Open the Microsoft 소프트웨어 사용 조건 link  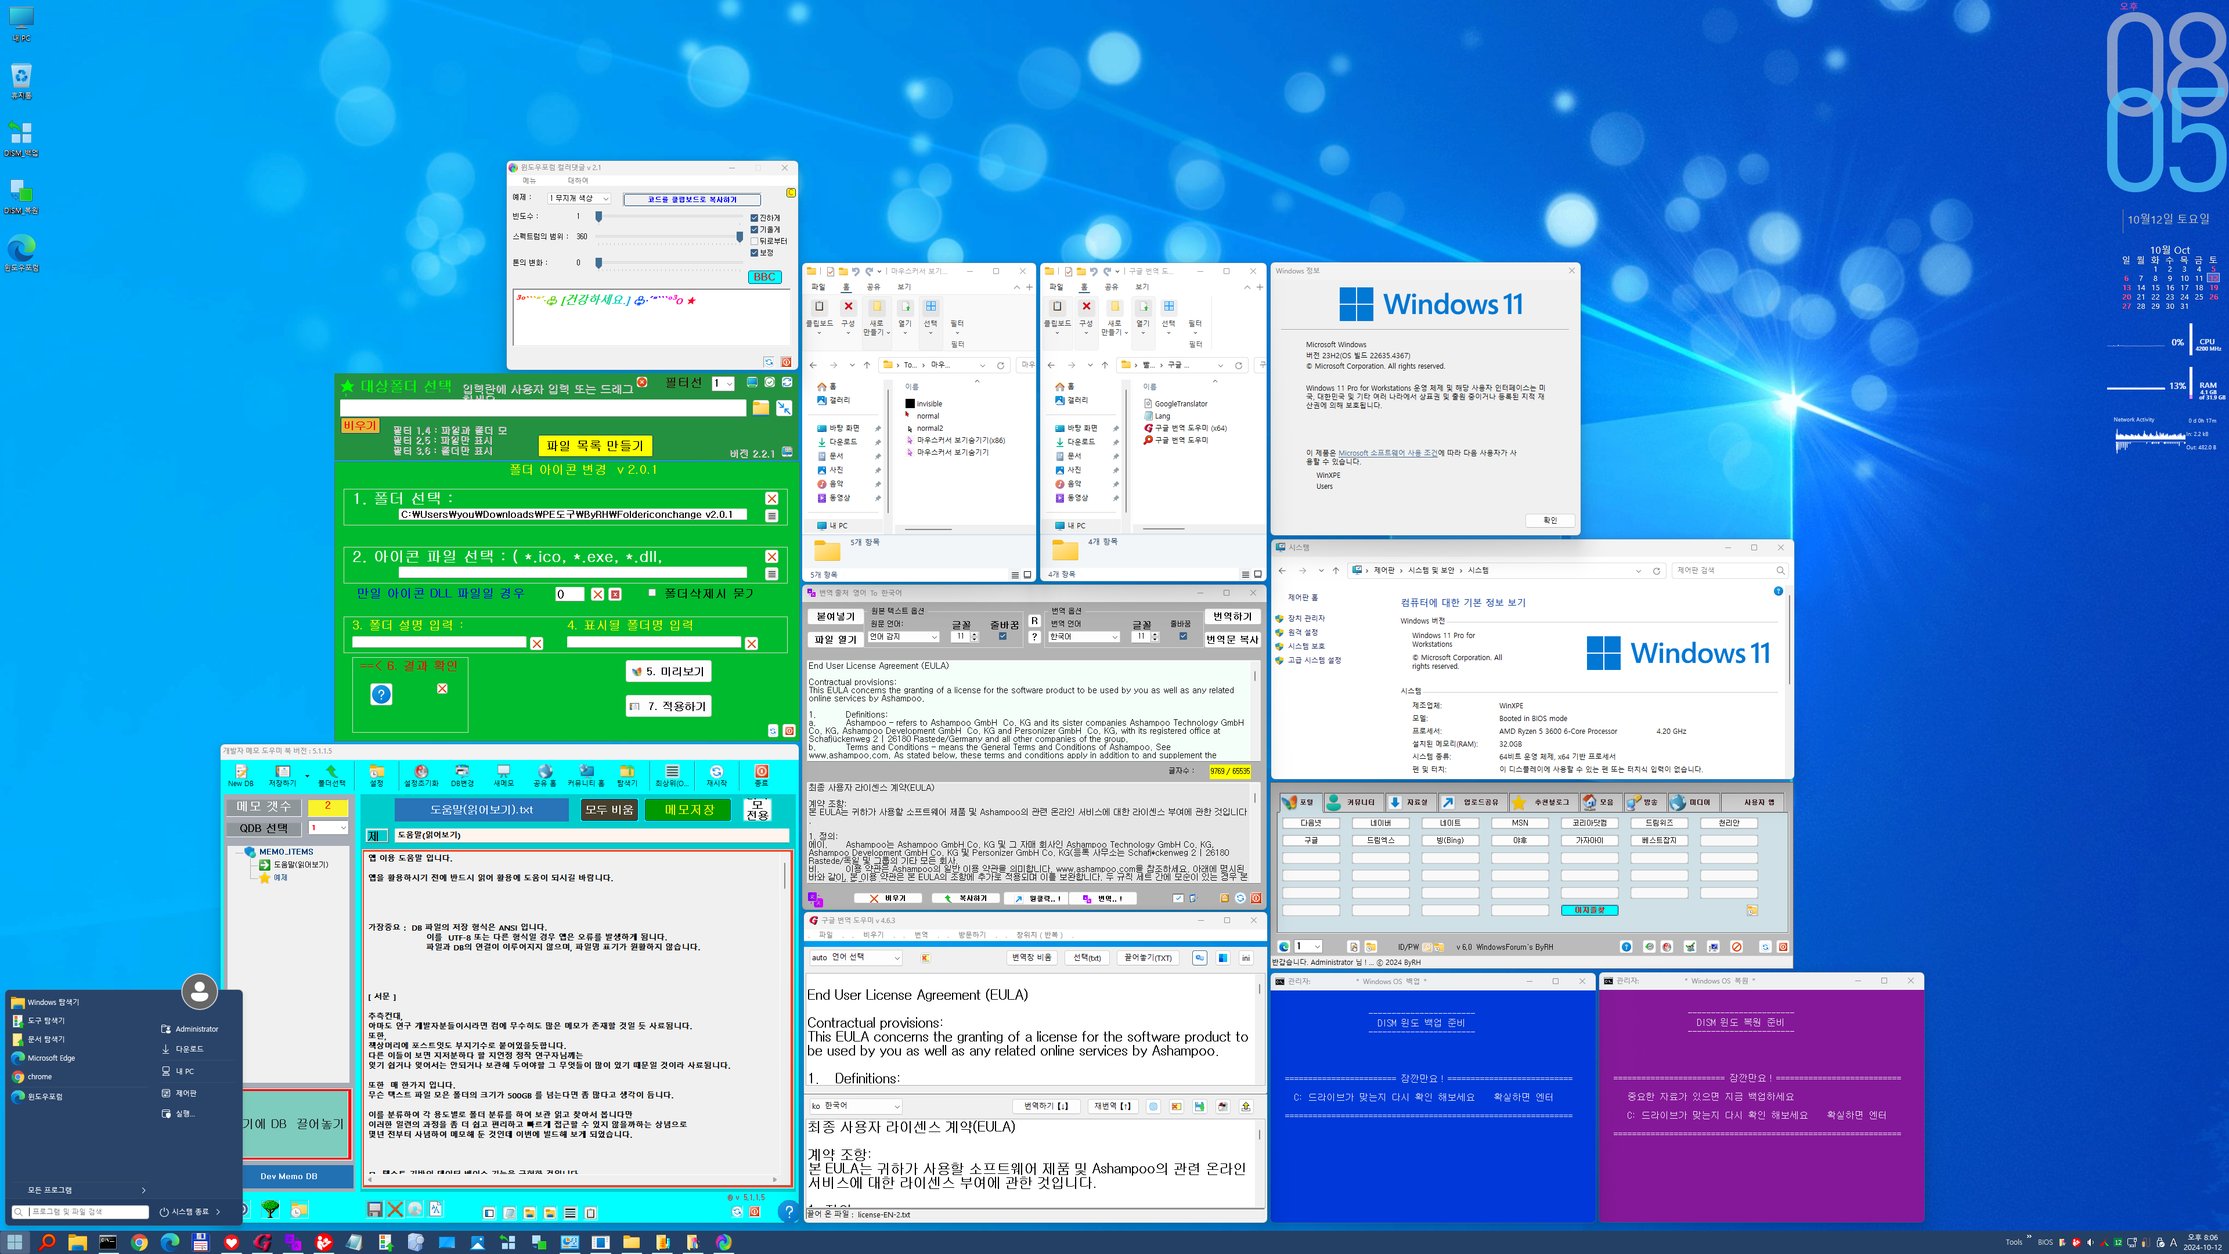(1387, 453)
